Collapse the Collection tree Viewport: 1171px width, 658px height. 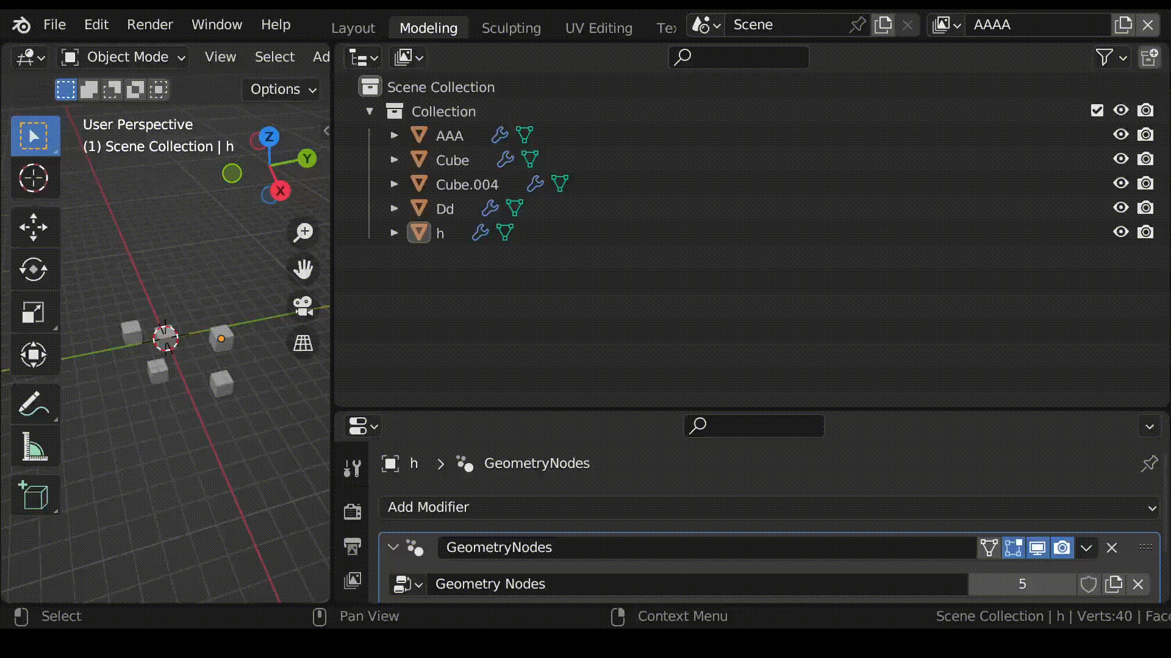click(370, 111)
